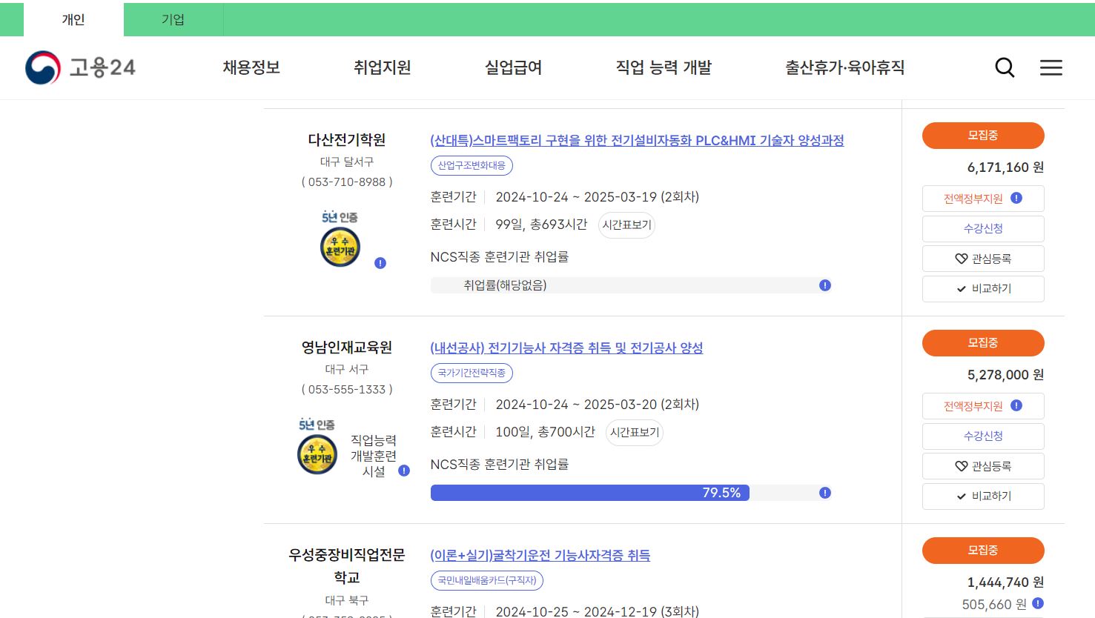
Task: Open the hamburger navigation menu
Action: click(1051, 67)
